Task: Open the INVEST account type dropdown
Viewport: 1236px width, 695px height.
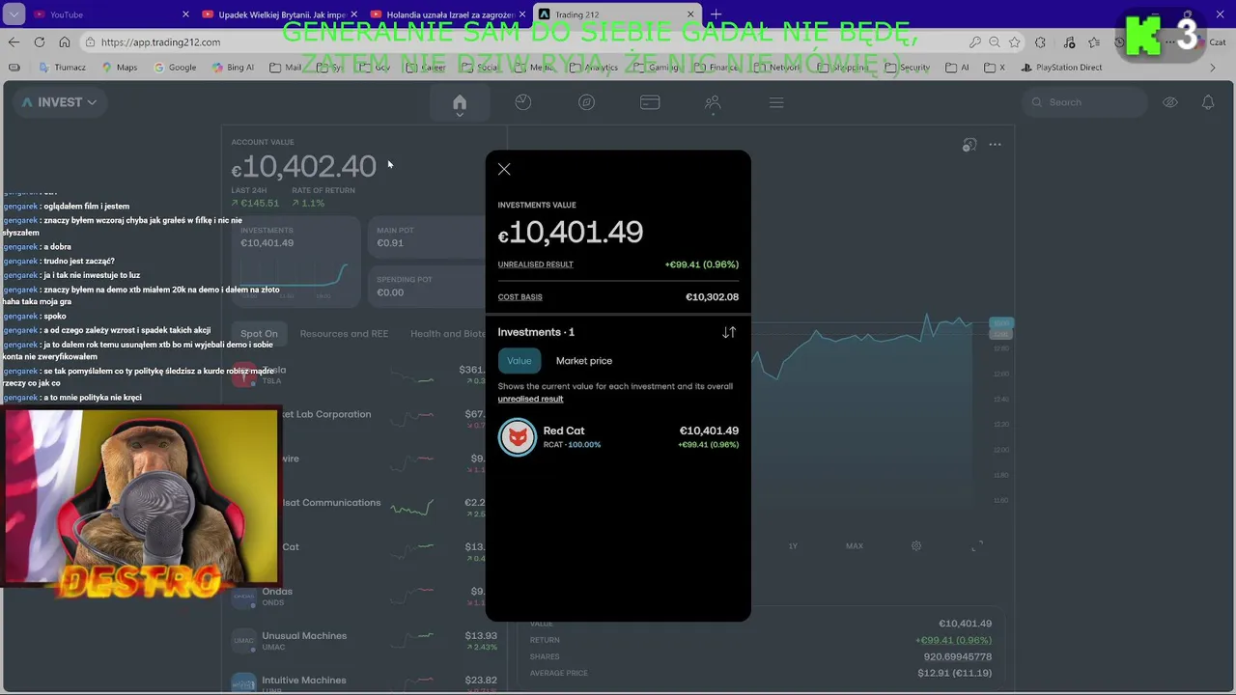Action: (x=59, y=102)
